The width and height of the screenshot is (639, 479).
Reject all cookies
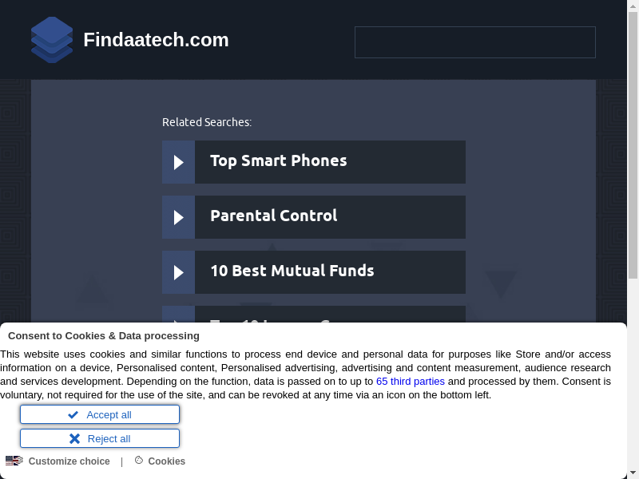tap(100, 439)
